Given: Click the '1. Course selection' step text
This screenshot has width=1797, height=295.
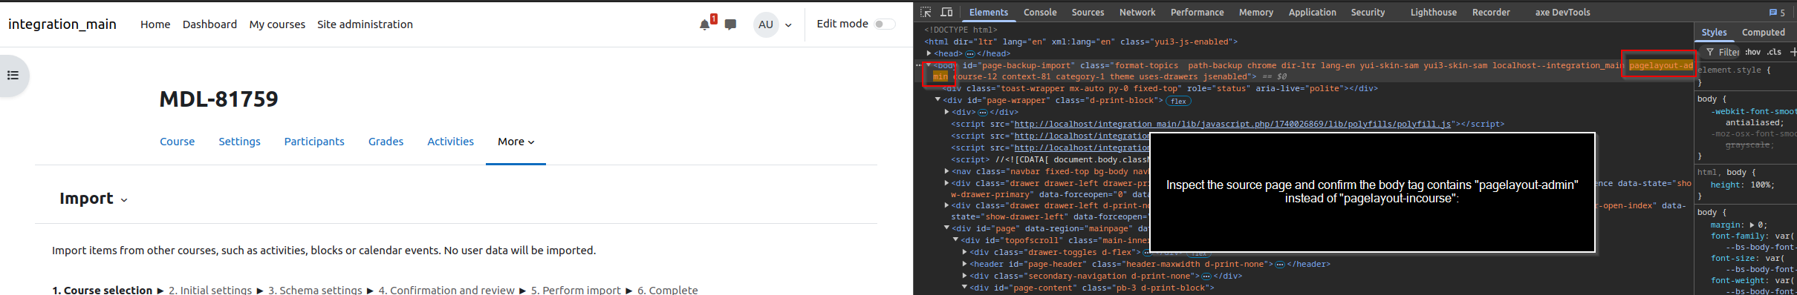Looking at the screenshot, I should pyautogui.click(x=102, y=290).
